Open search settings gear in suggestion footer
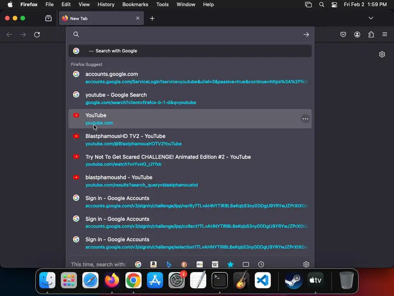The image size is (394, 296). [306, 264]
